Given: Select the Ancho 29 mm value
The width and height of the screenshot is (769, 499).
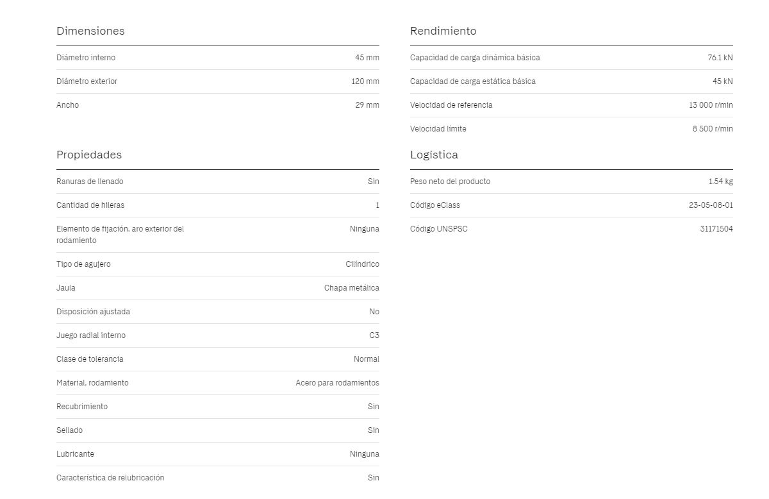Looking at the screenshot, I should 367,105.
